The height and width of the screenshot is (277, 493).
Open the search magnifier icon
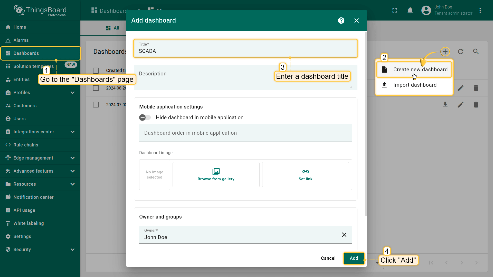(x=476, y=52)
